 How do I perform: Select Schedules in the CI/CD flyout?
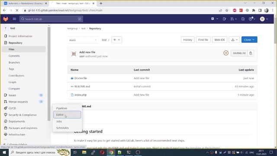click(x=67, y=128)
